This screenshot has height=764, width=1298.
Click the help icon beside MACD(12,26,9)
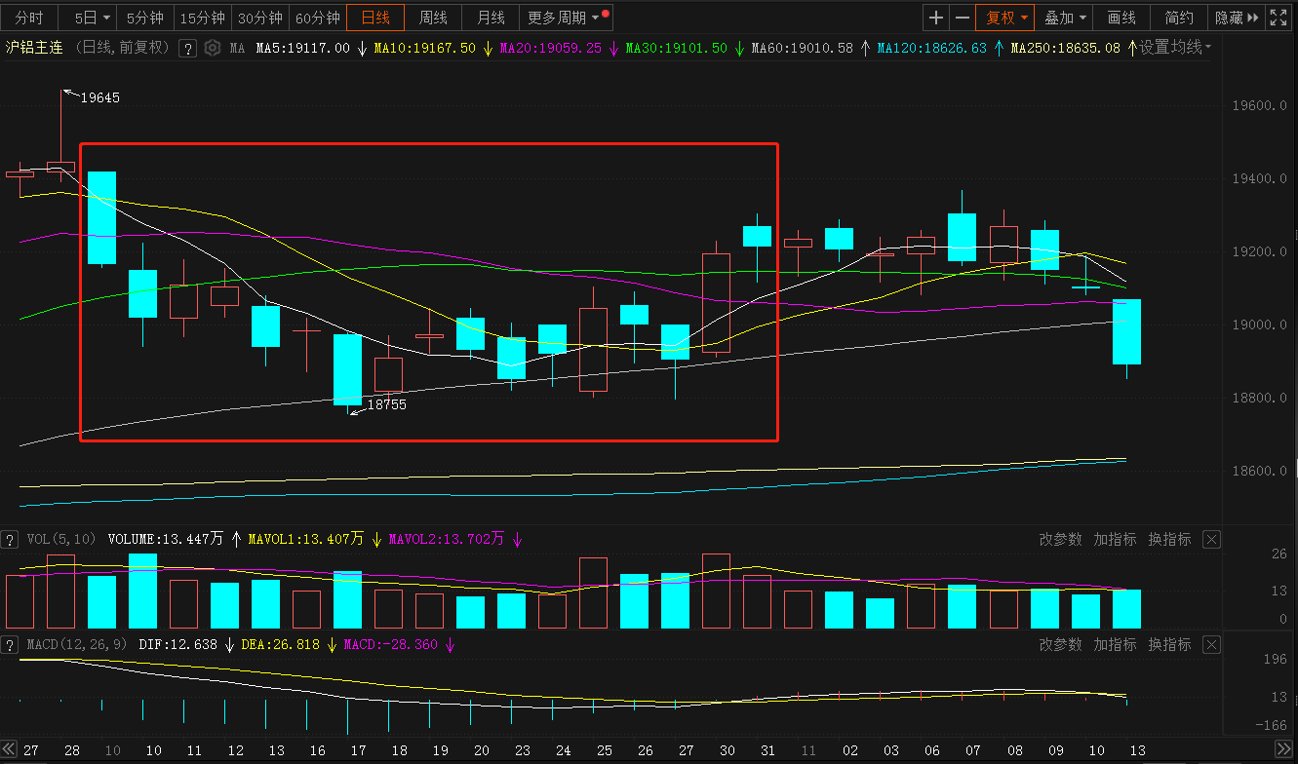(x=9, y=645)
